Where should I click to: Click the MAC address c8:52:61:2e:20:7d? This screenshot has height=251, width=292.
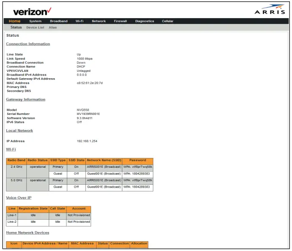[x=90, y=83]
